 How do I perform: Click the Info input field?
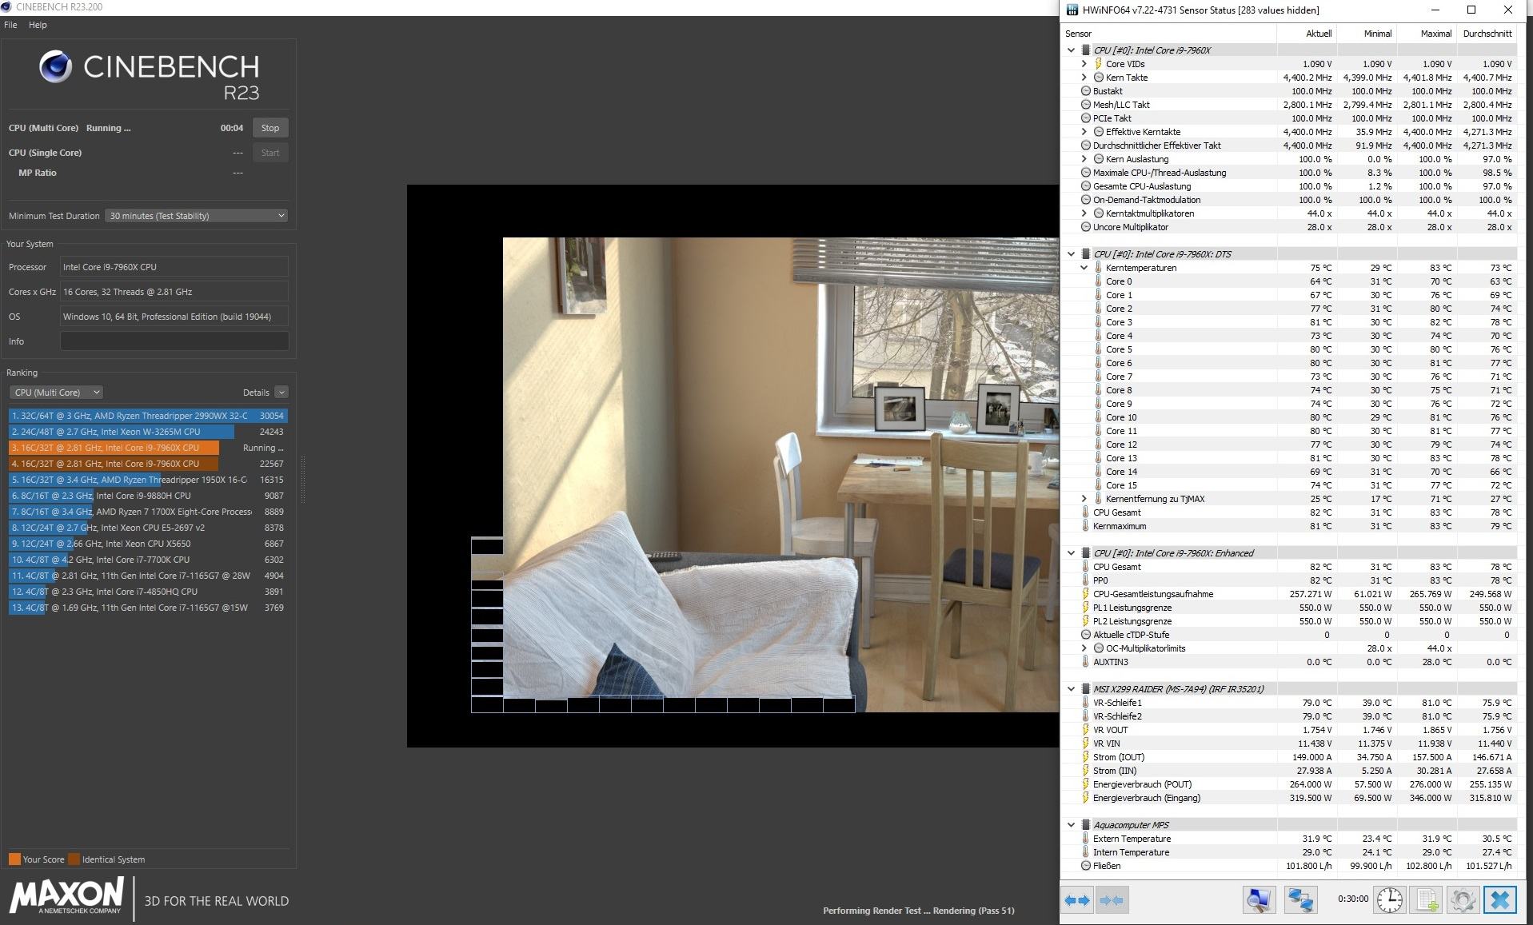(174, 341)
